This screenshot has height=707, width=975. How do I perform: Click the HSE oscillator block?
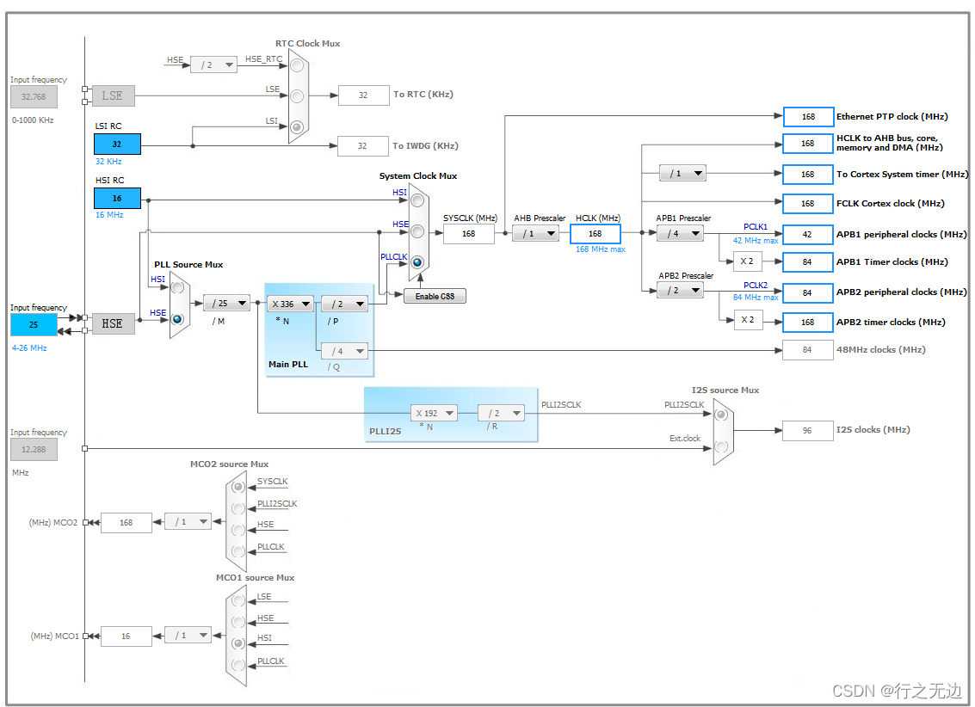point(114,323)
